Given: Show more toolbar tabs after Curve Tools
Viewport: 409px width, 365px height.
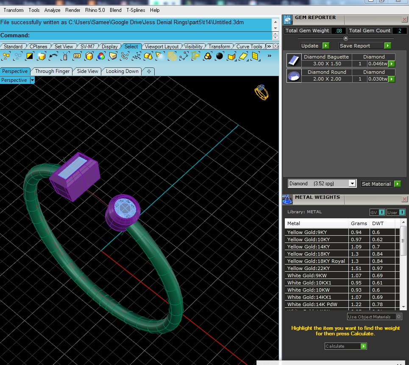Looking at the screenshot, I should tap(269, 46).
